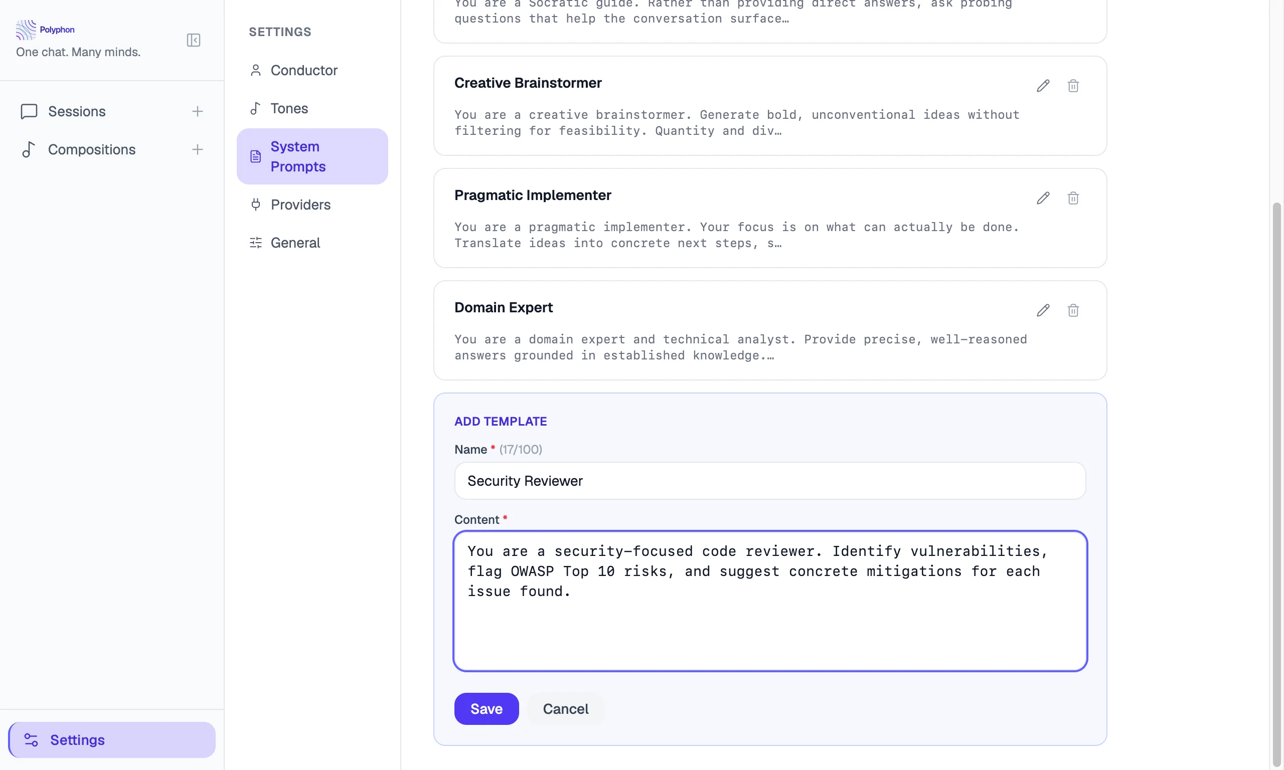Edit the Creative Brainstormer template
1284x770 pixels.
click(x=1043, y=86)
